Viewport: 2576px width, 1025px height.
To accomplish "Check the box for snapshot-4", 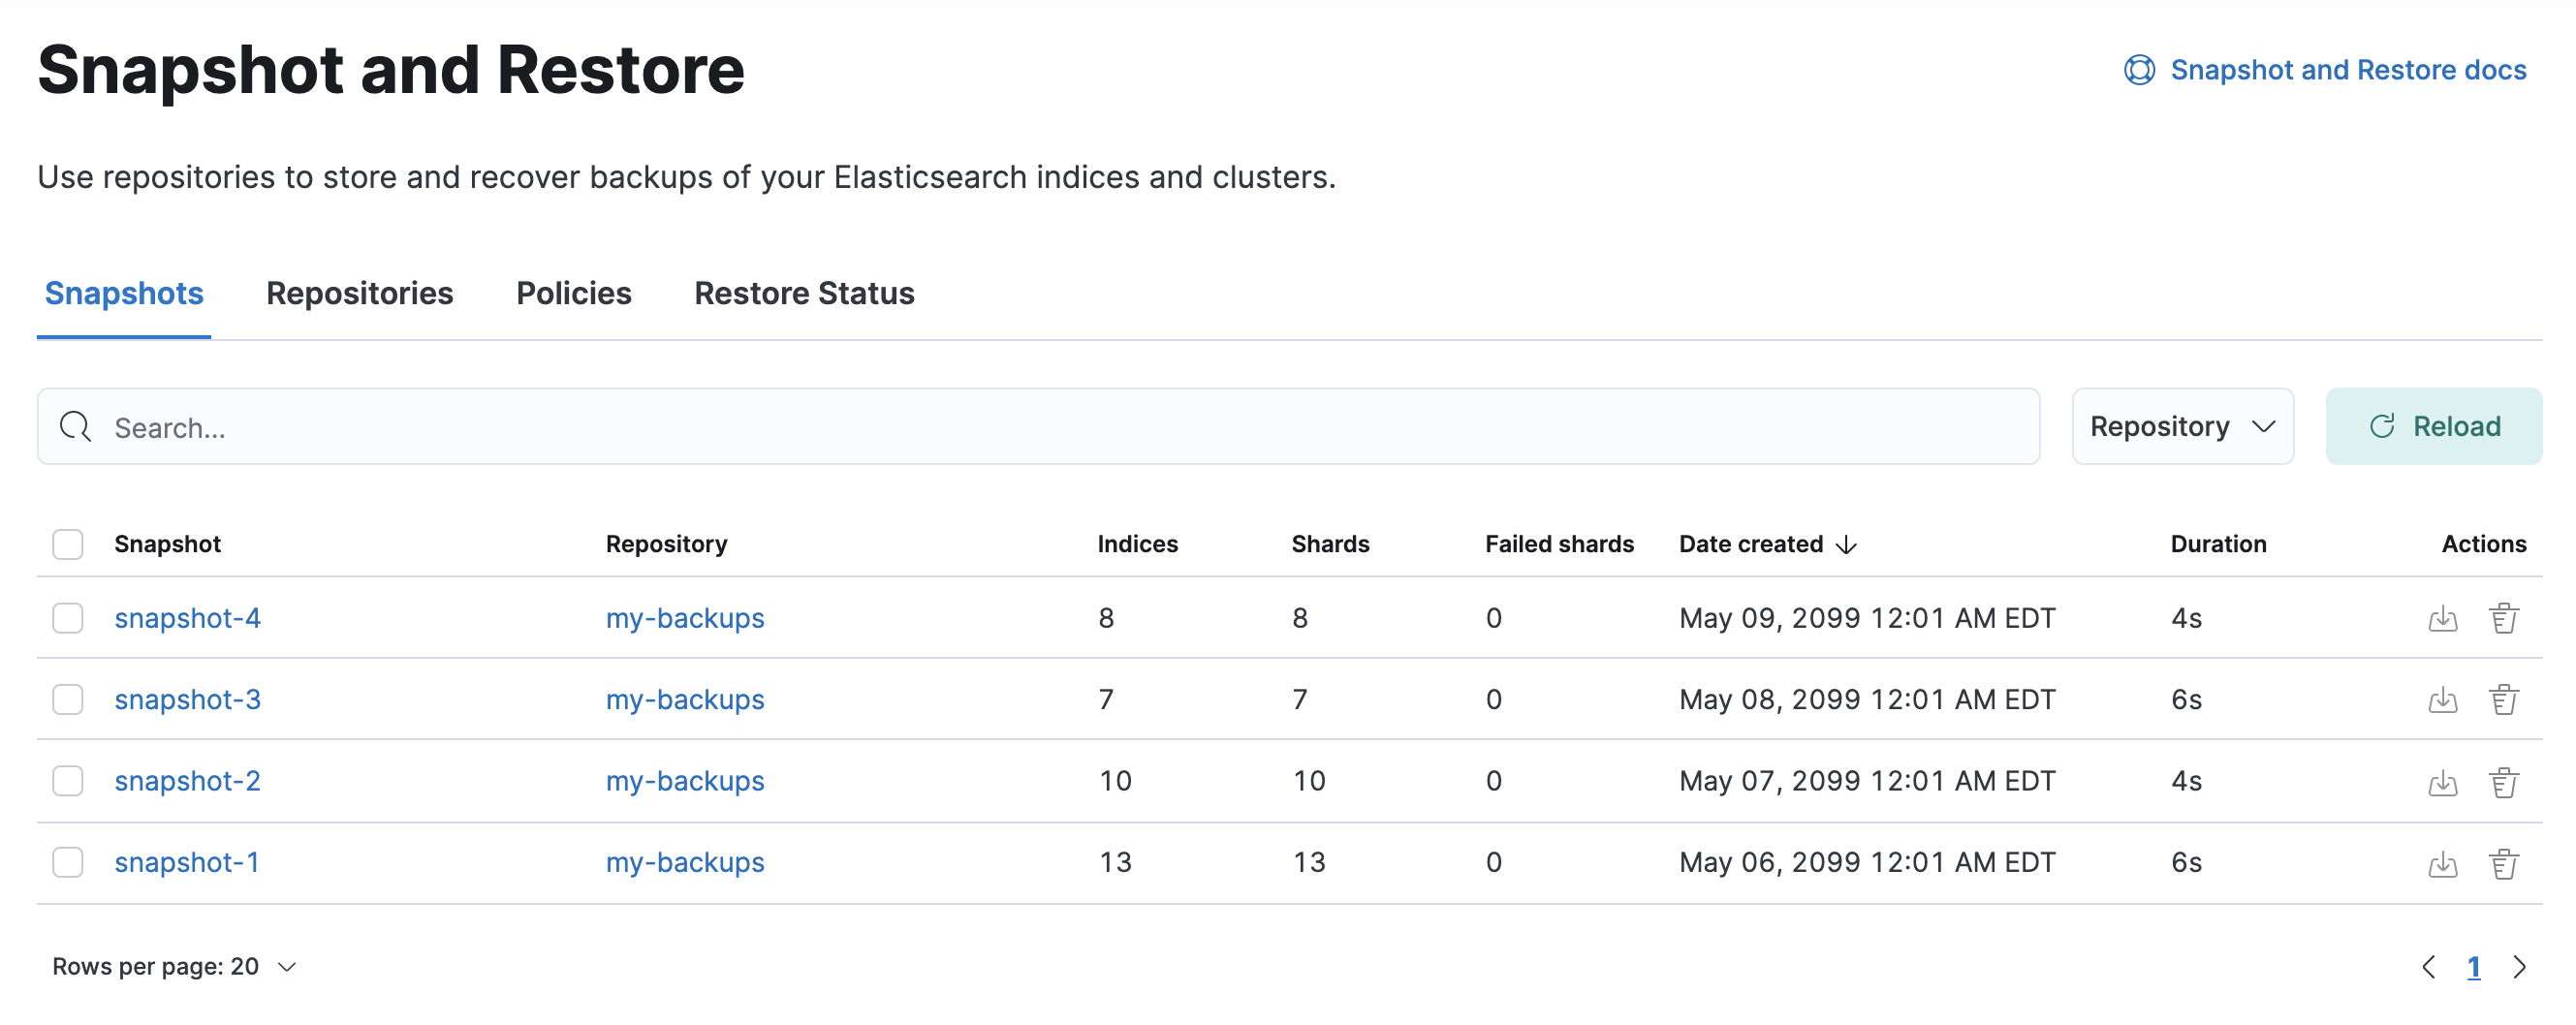I will click(68, 618).
